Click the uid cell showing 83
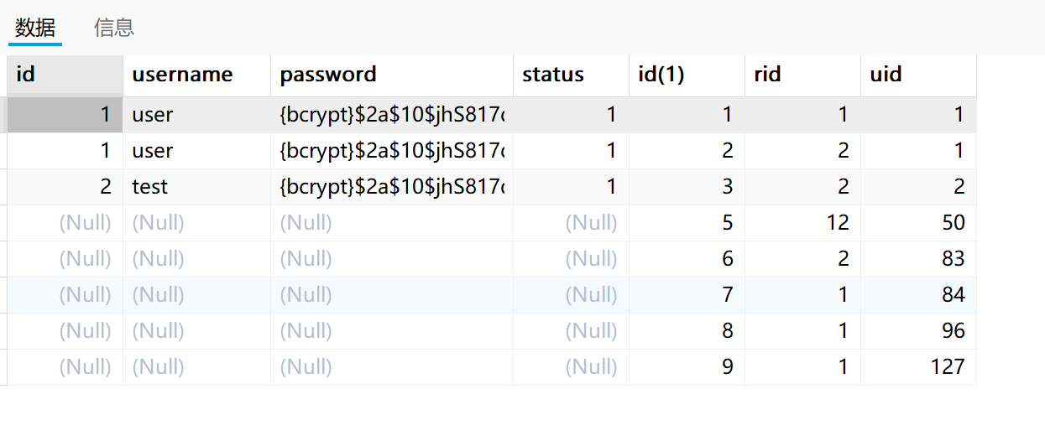Screen dimensions: 1045x446 tap(918, 259)
